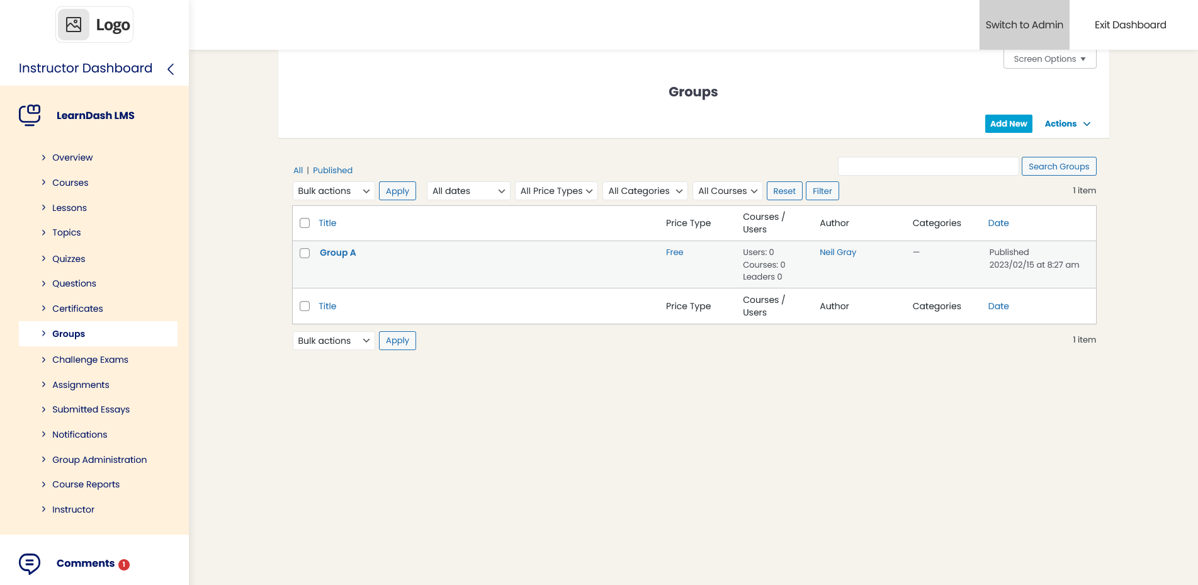Click Instructor Dashboard heading
This screenshot has width=1198, height=585.
(86, 68)
